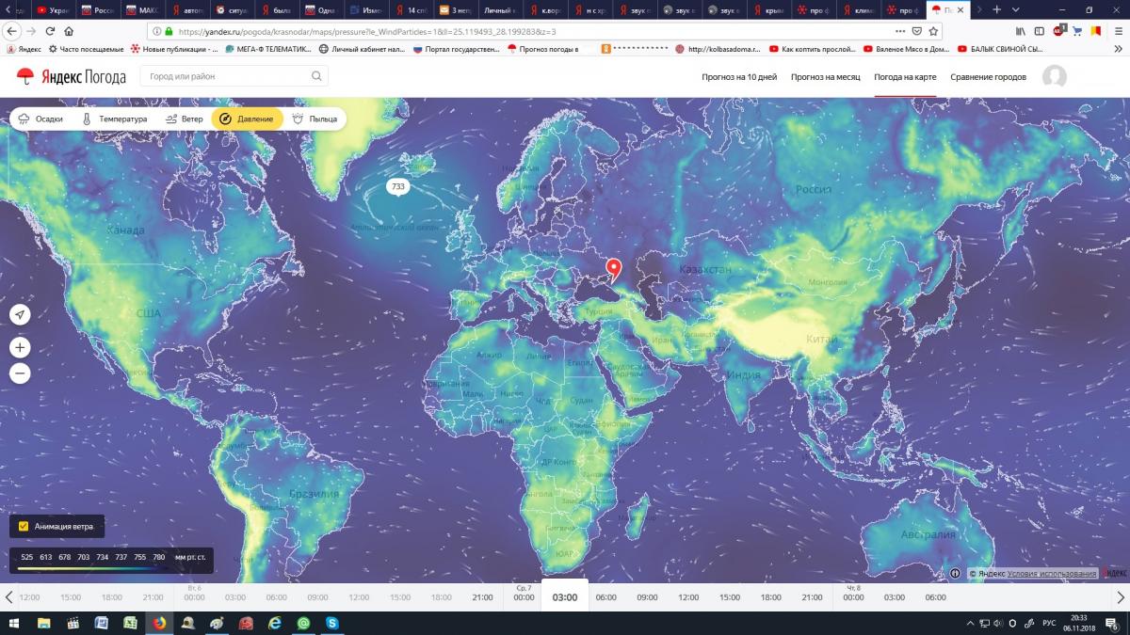The width and height of the screenshot is (1130, 635).
Task: Switch keyboard language РУС indicator
Action: click(1047, 623)
